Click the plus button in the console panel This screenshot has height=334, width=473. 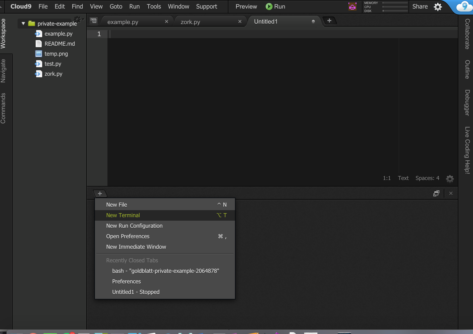coord(100,194)
